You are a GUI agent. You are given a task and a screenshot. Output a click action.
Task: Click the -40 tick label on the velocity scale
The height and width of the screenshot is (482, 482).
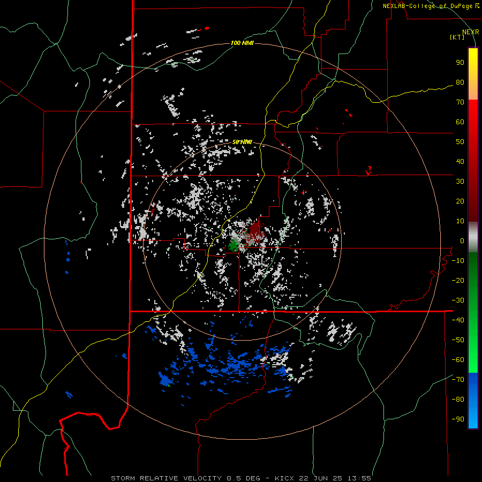pyautogui.click(x=458, y=320)
